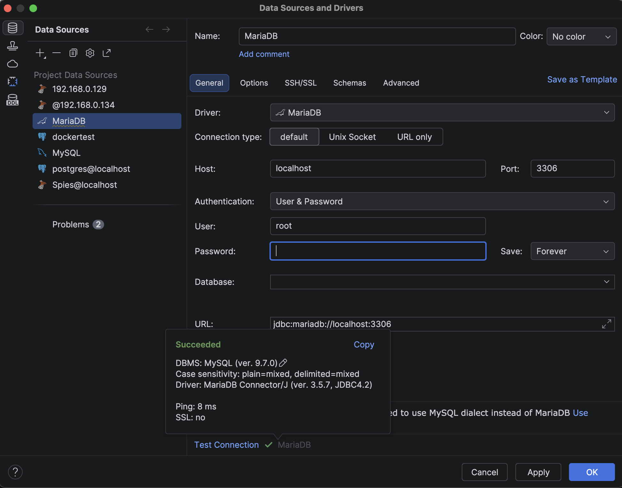Expand the URL field with the expand icon
The height and width of the screenshot is (488, 622).
(x=607, y=324)
